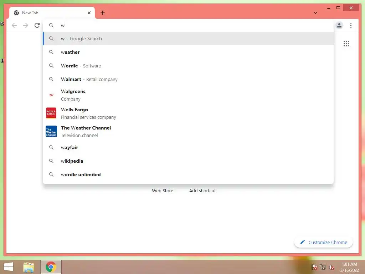Click the reload page icon
Viewport: 365px width, 274px height.
point(37,25)
